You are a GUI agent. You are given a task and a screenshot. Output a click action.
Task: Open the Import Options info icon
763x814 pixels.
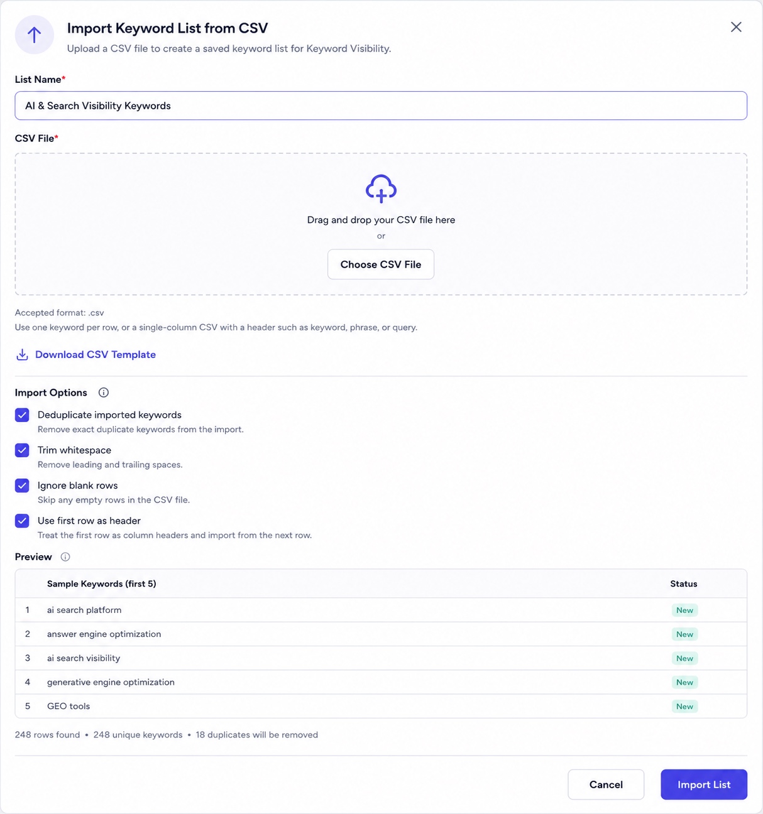(104, 393)
